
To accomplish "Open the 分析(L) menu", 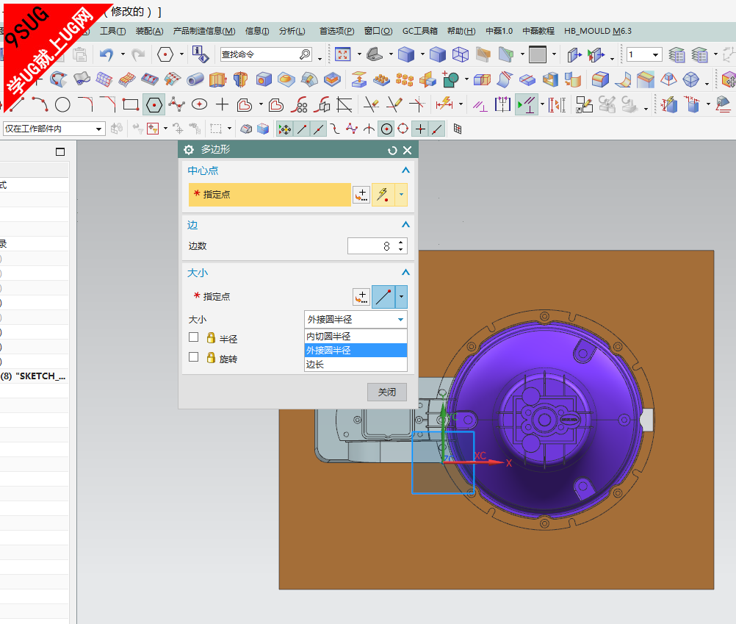I will (x=292, y=31).
